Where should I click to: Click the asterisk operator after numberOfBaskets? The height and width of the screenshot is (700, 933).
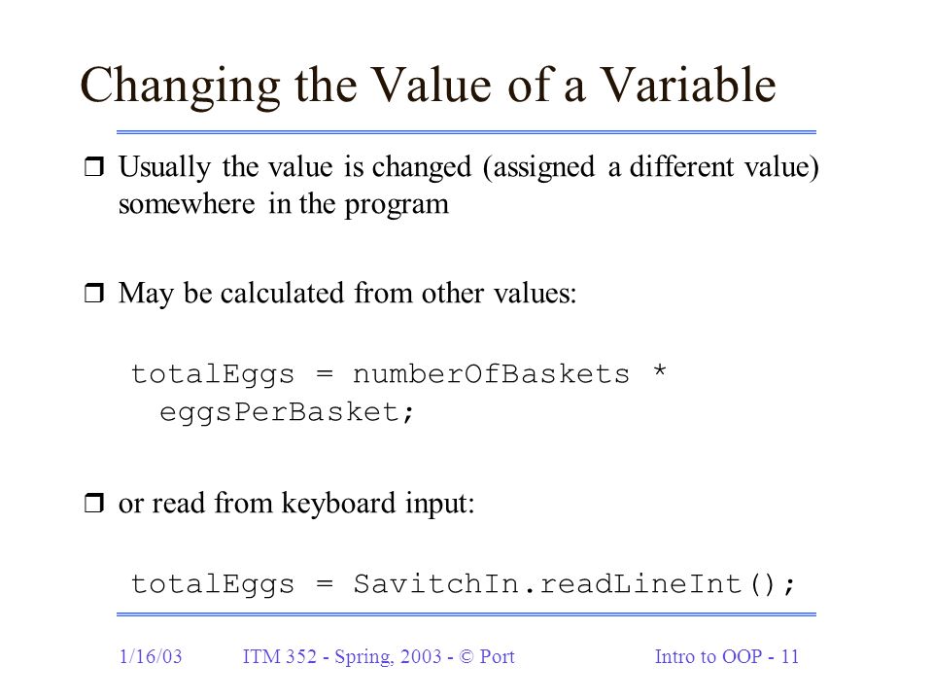point(659,370)
